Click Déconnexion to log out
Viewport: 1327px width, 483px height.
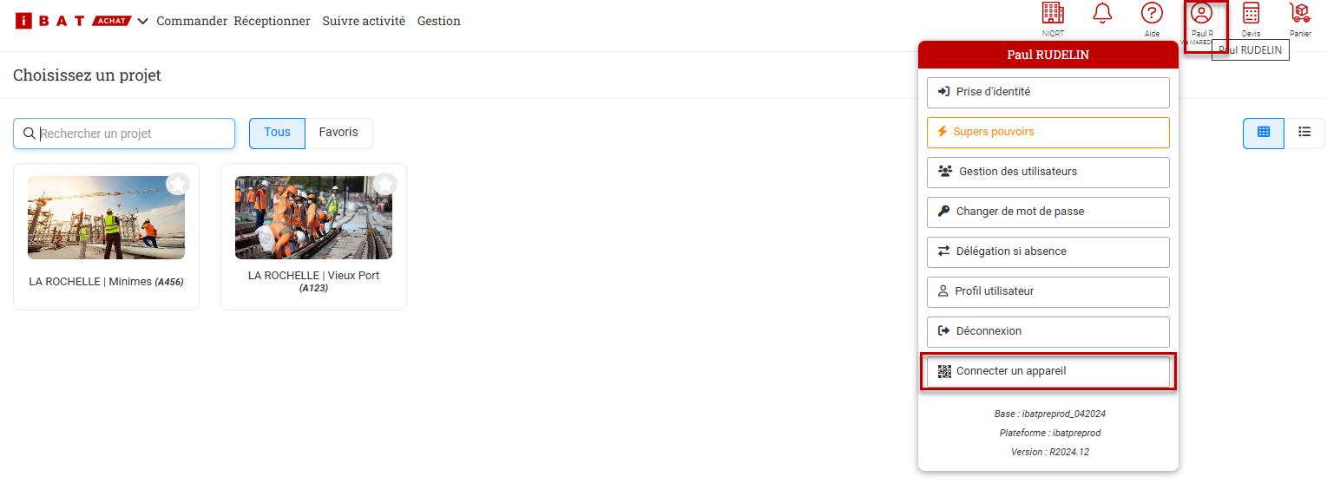coord(1048,331)
